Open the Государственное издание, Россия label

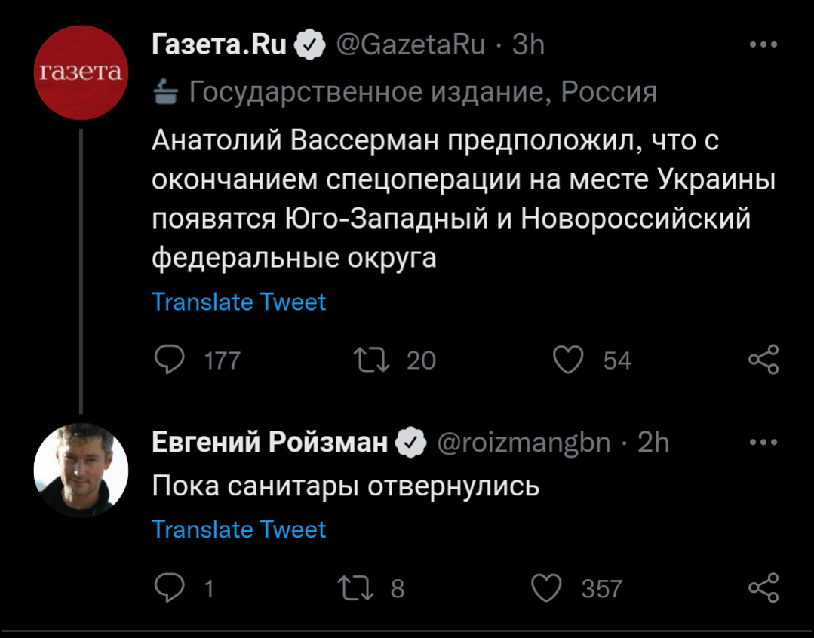click(x=421, y=92)
